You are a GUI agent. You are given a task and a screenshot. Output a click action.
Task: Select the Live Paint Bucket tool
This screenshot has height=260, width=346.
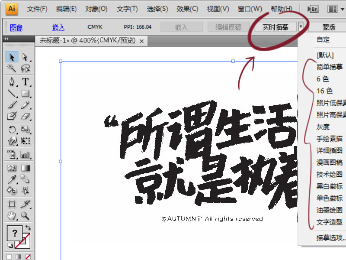coord(12,190)
